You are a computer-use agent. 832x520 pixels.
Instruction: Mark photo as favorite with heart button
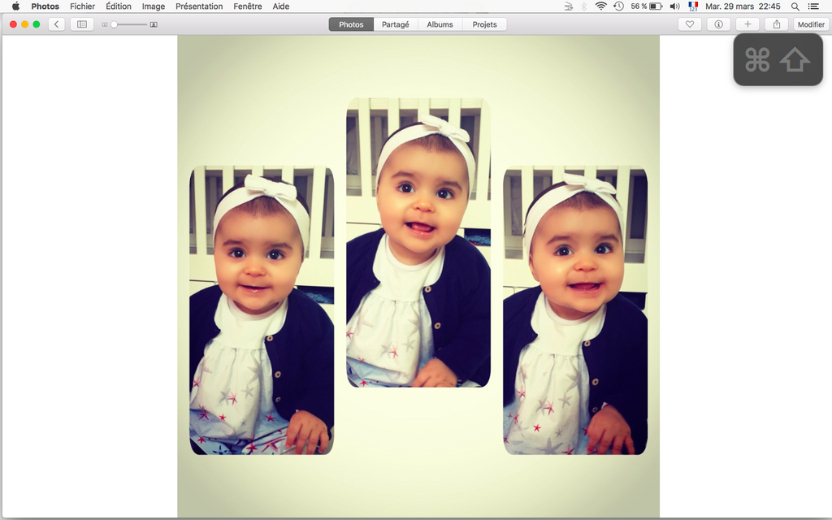(x=690, y=24)
